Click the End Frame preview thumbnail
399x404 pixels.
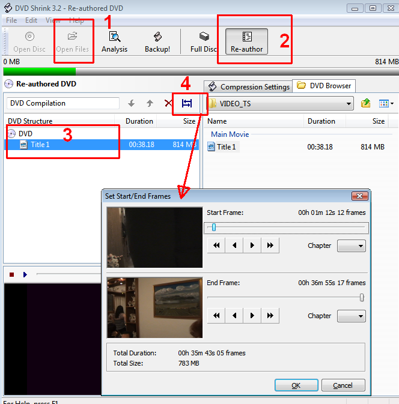(155, 307)
